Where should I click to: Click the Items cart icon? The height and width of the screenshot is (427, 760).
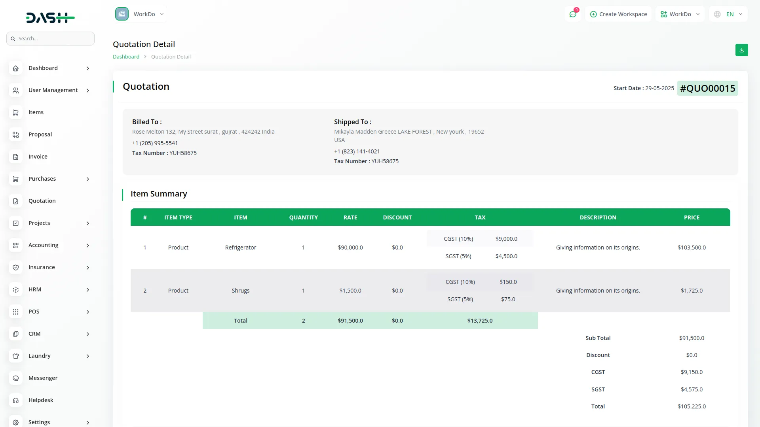tap(15, 113)
